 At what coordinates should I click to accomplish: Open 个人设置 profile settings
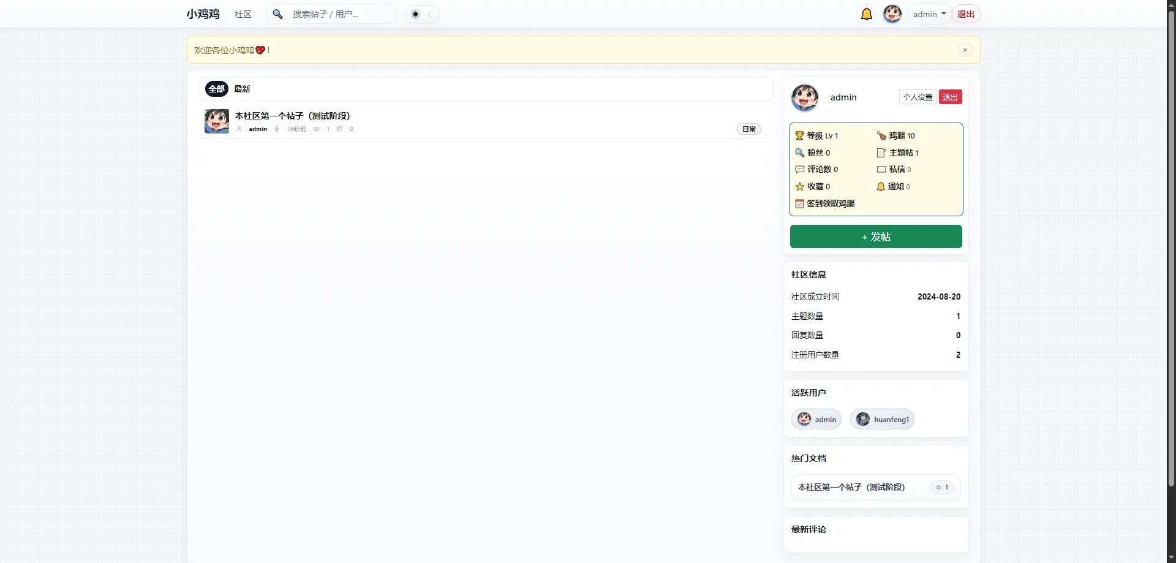point(918,97)
